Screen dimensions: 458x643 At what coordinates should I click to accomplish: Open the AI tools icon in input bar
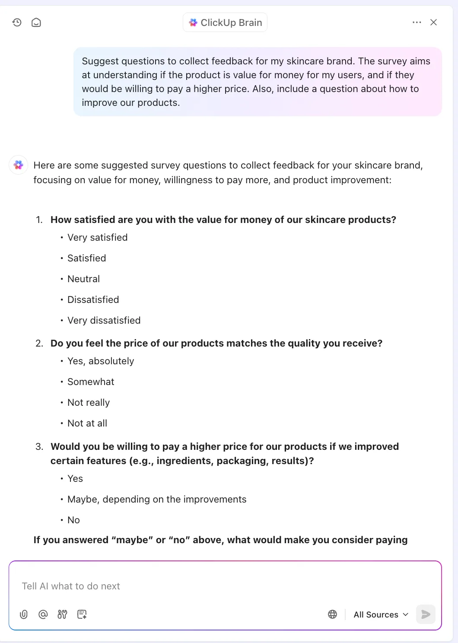[62, 614]
